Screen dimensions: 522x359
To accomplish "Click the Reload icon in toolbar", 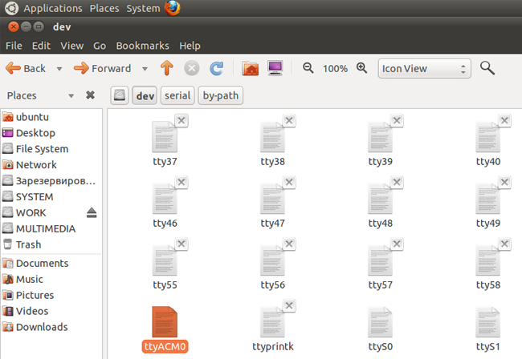I will (x=216, y=68).
